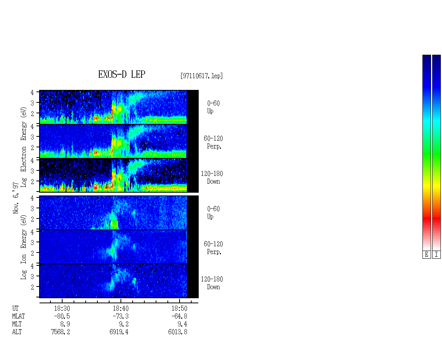Click the ion color scale bar
This screenshot has width=442, height=342.
[x=437, y=152]
